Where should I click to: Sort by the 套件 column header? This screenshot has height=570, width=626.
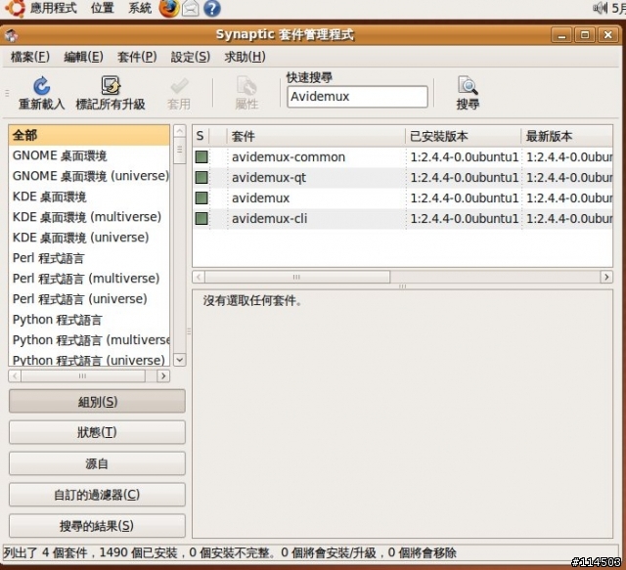pyautogui.click(x=316, y=136)
